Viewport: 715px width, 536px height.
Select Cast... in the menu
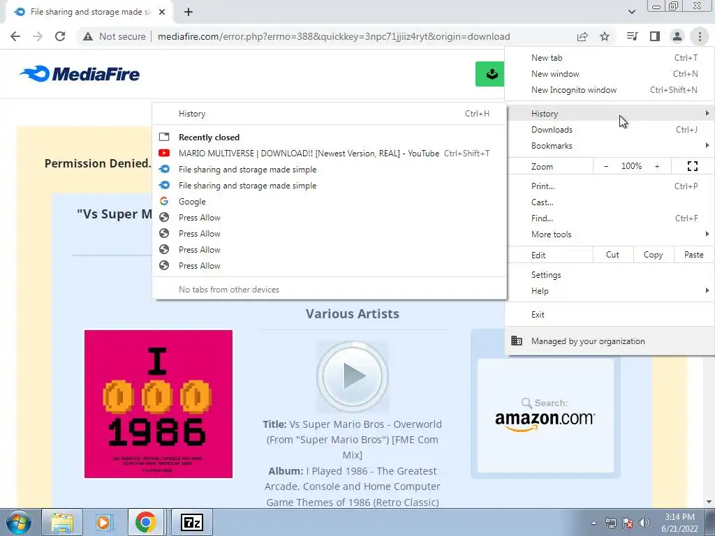610,202
